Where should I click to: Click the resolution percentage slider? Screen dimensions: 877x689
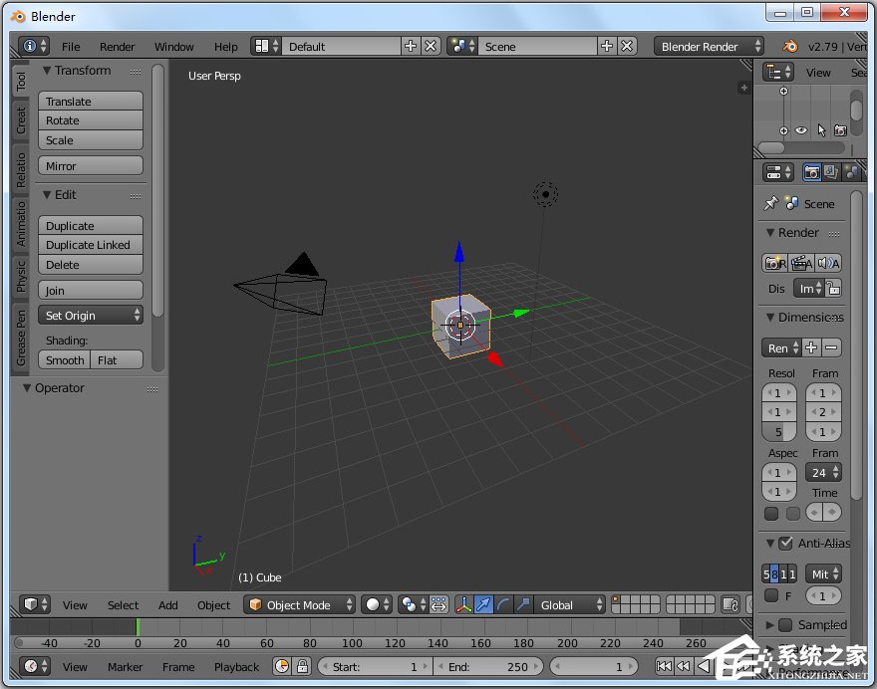coord(779,432)
